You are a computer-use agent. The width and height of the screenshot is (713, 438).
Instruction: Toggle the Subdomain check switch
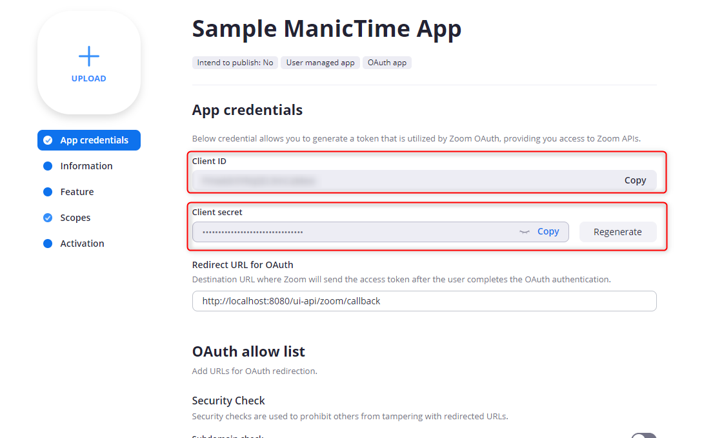(x=643, y=436)
